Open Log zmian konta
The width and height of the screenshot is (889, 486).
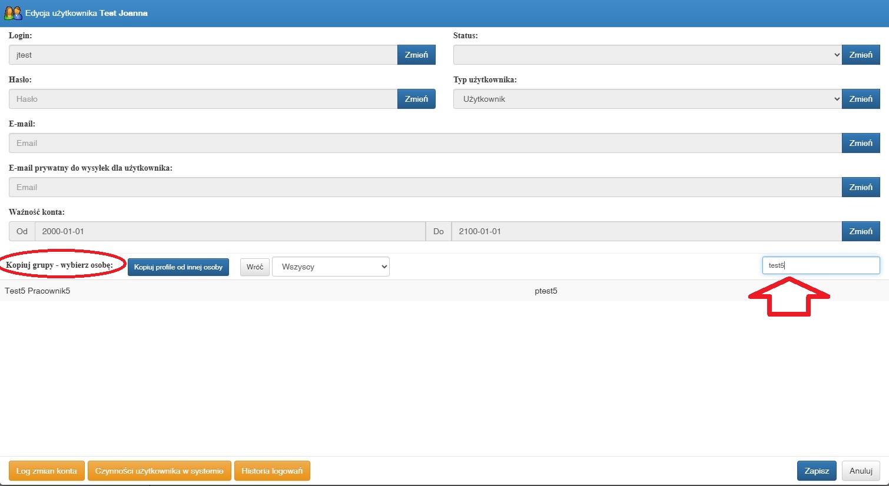[x=47, y=471]
